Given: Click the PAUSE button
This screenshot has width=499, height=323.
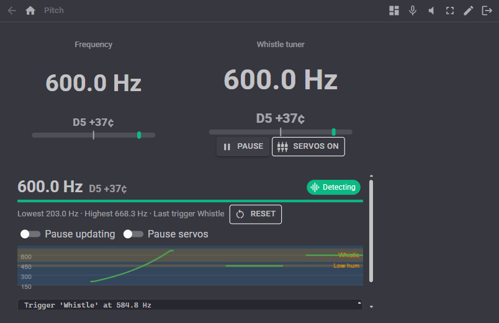Looking at the screenshot, I should point(243,146).
